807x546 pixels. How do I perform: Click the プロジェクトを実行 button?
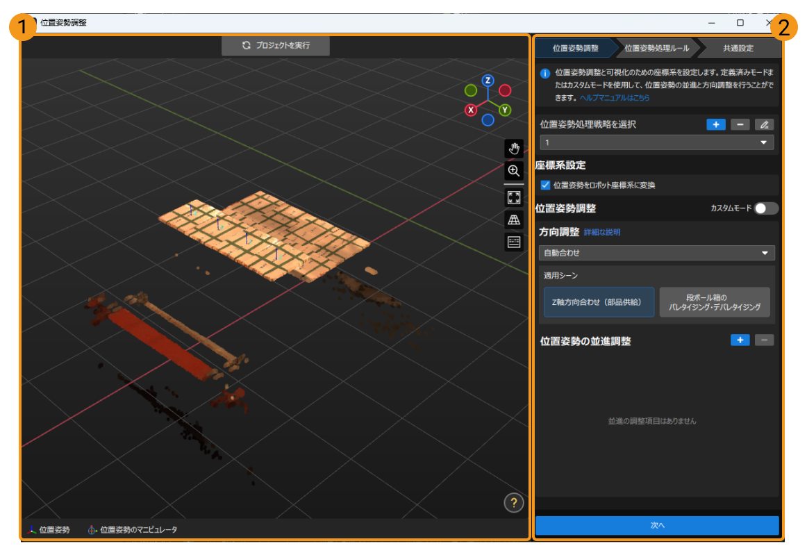click(x=276, y=46)
